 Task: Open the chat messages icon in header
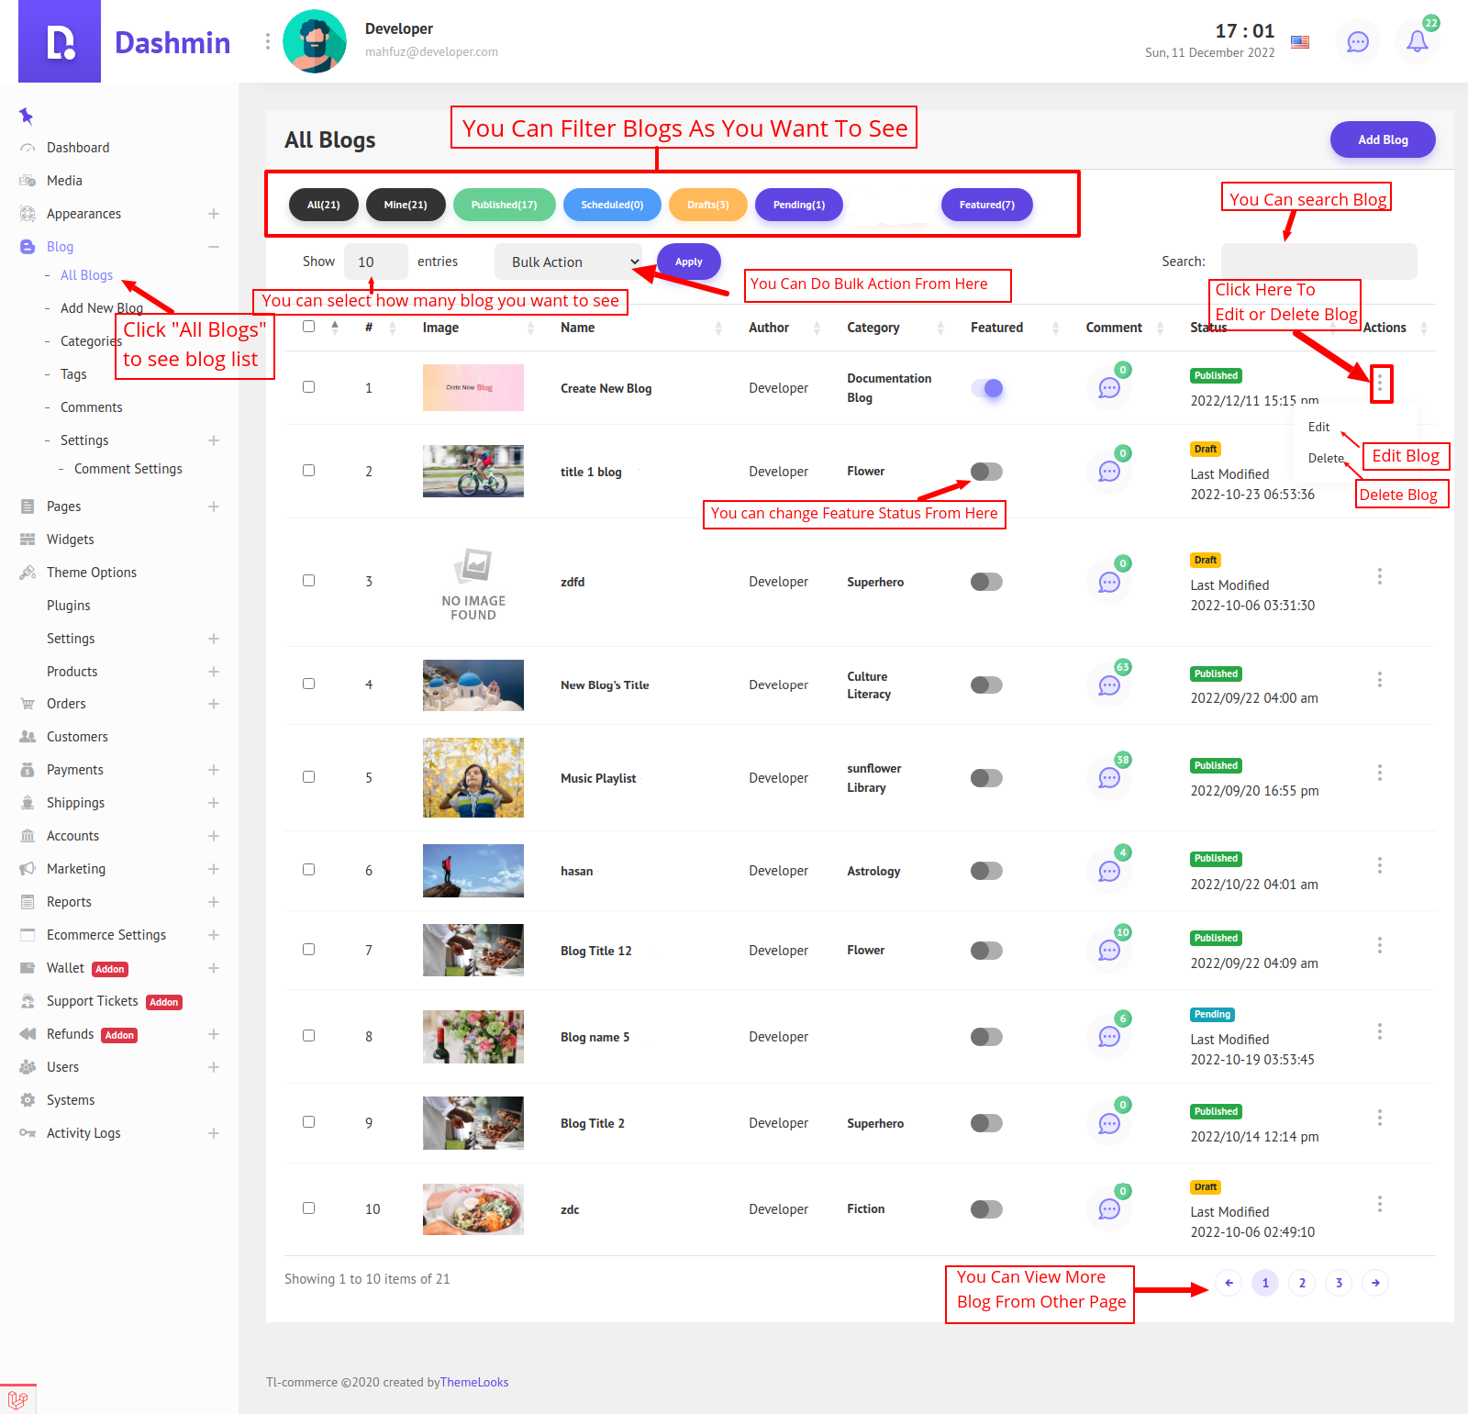[1357, 41]
